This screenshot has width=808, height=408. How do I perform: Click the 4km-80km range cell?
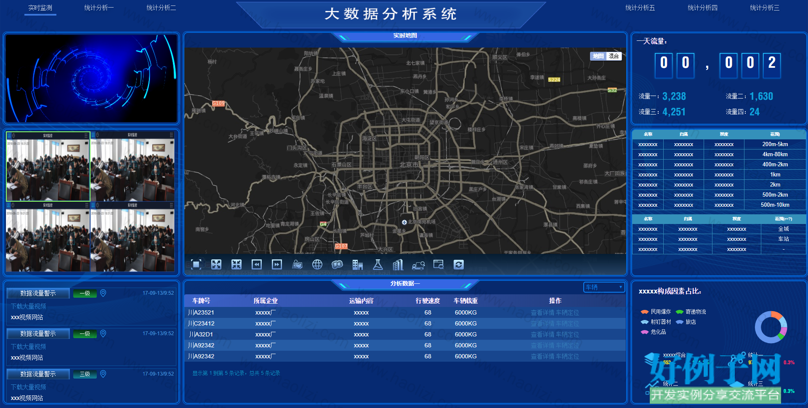click(775, 154)
